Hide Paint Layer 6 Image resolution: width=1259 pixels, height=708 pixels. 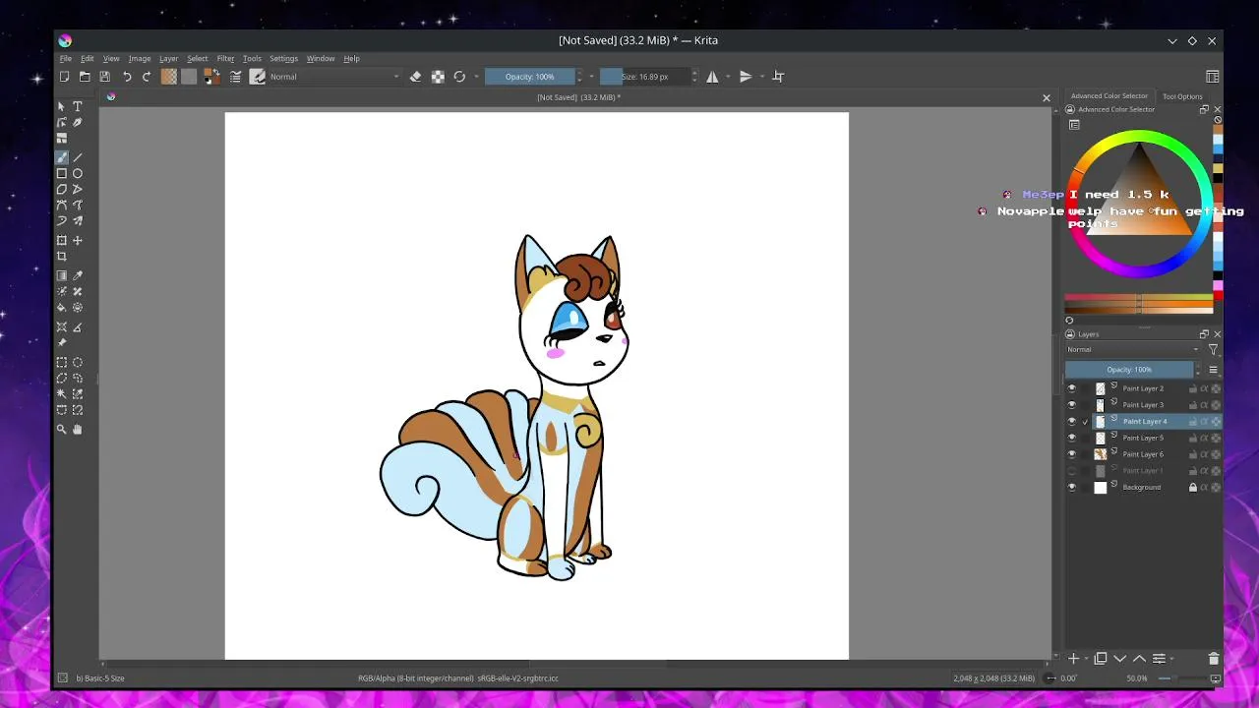1072,454
